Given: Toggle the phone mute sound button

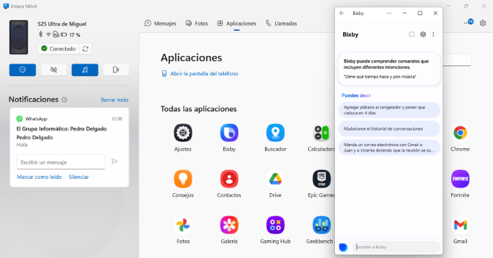Looking at the screenshot, I should pos(53,70).
